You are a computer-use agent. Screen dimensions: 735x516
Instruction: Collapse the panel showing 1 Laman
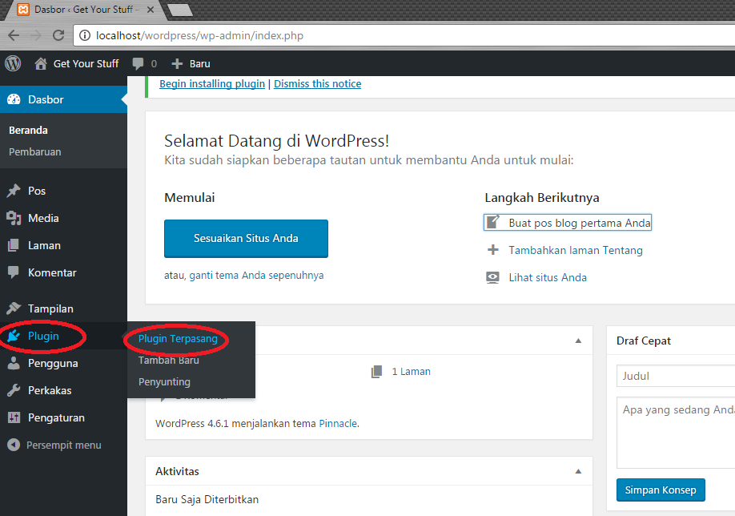(x=578, y=340)
